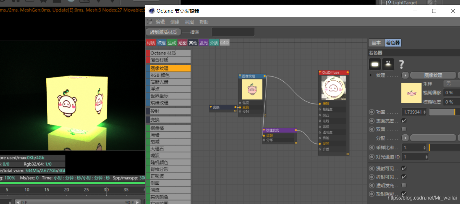Click the 发光 input port on OctDiffuse

[320, 144]
